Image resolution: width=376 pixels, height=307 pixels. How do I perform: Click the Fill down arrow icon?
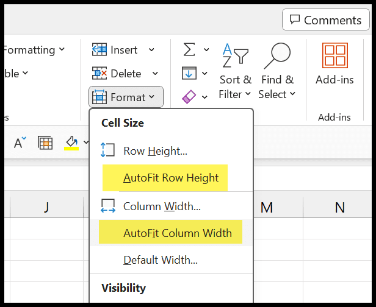(189, 73)
